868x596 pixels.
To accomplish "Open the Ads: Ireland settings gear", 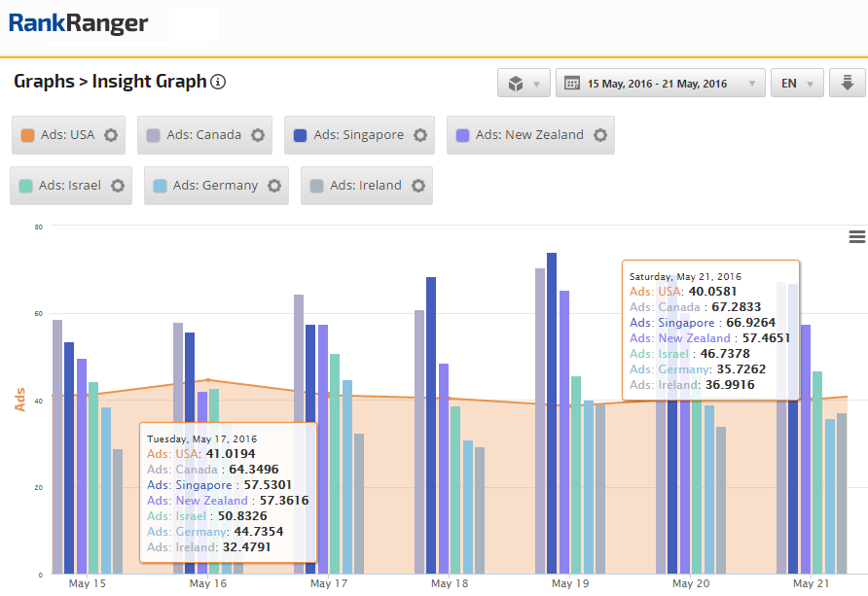I will [418, 186].
